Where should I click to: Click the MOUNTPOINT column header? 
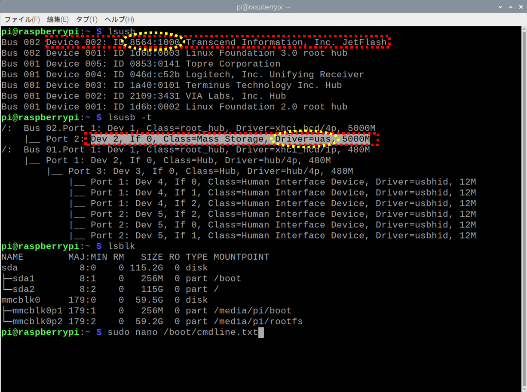pyautogui.click(x=241, y=257)
